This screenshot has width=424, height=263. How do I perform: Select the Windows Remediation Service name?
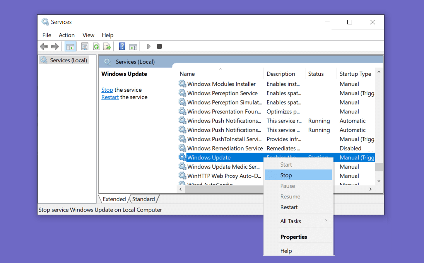[225, 149]
